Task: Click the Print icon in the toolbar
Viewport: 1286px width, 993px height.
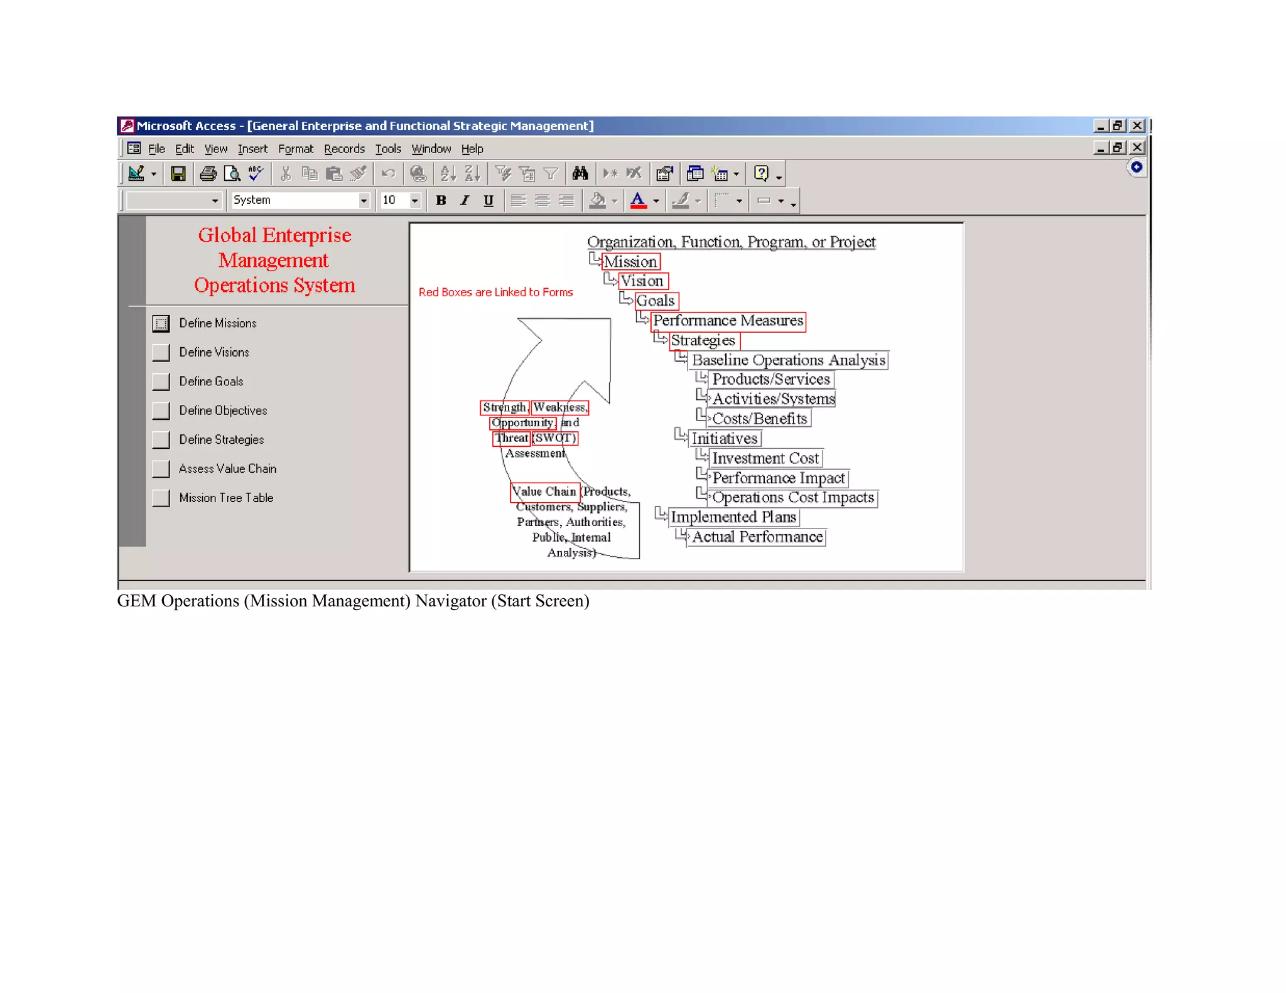Action: click(x=208, y=174)
